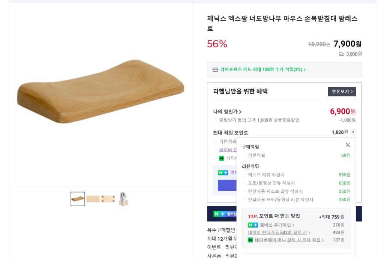The width and height of the screenshot is (384, 258).
Task: Click the green Naver Pay icon in the TIP box
Action: (250, 240)
